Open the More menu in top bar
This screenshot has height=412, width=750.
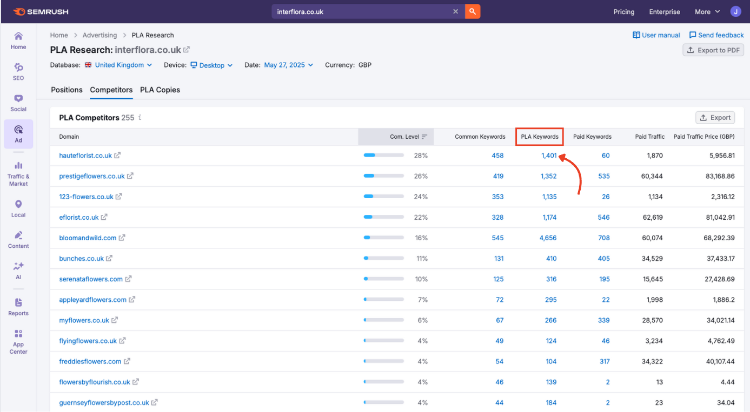707,11
